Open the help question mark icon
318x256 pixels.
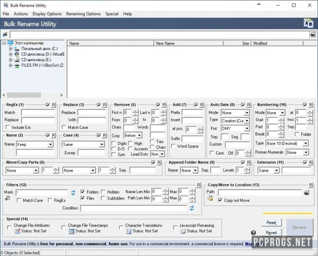tap(253, 233)
